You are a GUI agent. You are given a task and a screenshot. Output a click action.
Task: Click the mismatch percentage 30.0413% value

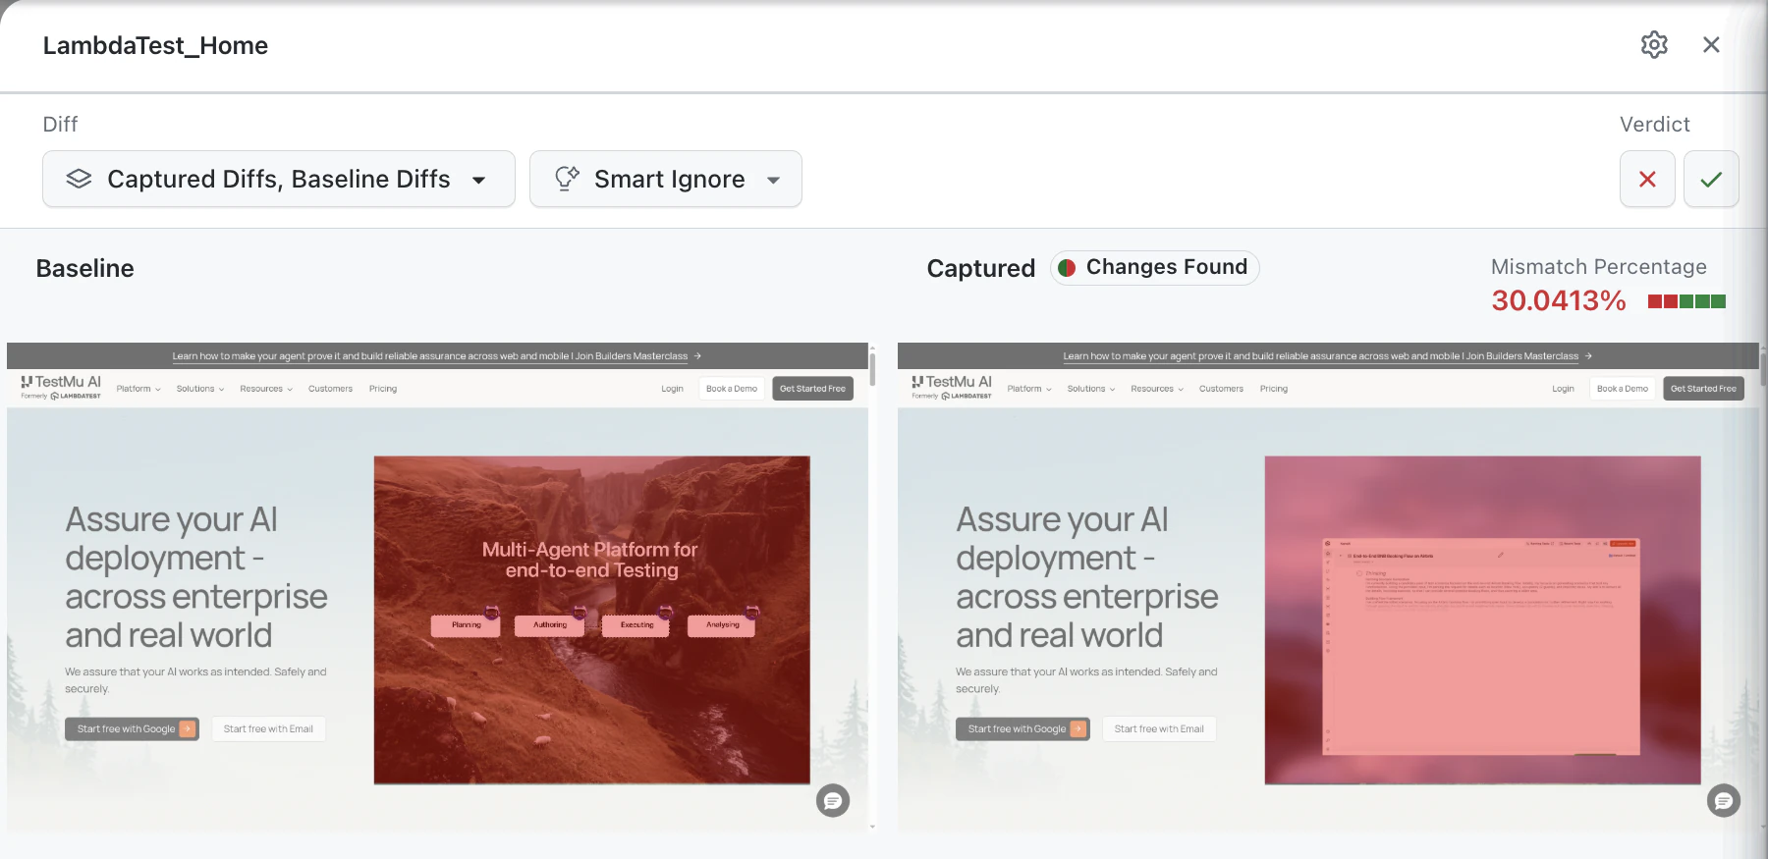pyautogui.click(x=1559, y=300)
